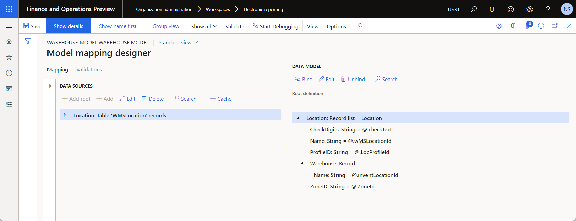Open the Options menu
576x221 pixels.
coord(336,26)
